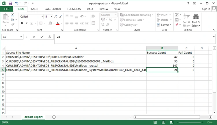Open the FILE tab
This screenshot has width=217, height=125.
pos(7,9)
